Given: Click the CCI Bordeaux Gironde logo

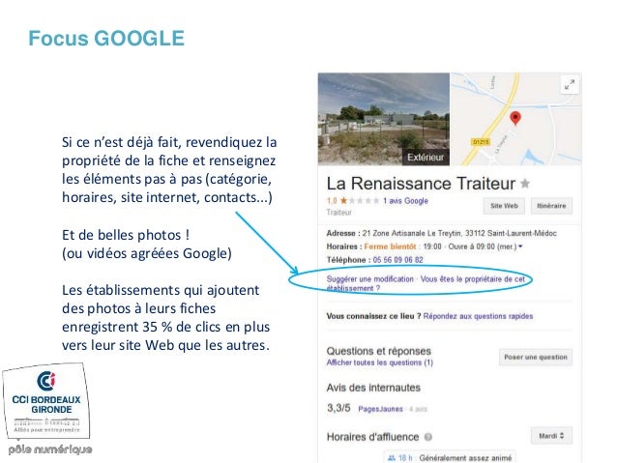Looking at the screenshot, I should (x=46, y=402).
